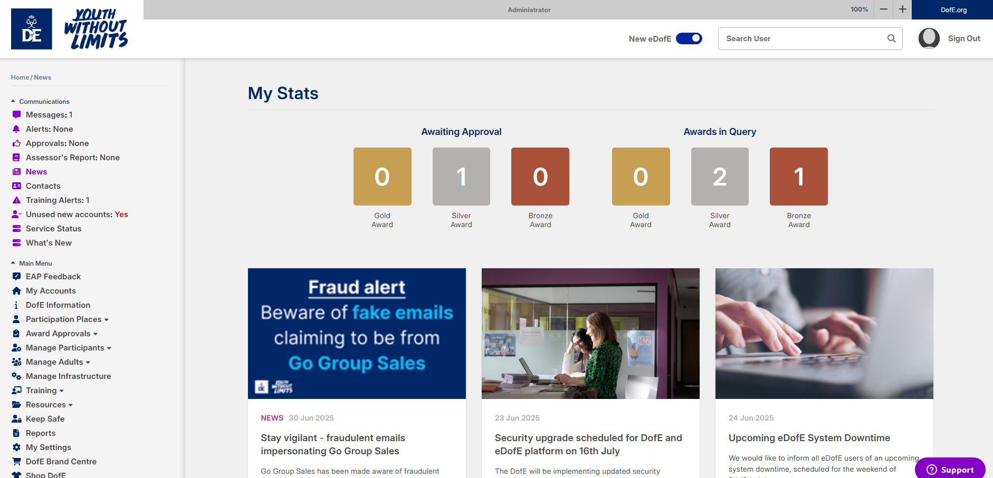Click the News newspaper icon
This screenshot has width=993, height=478.
click(x=16, y=172)
